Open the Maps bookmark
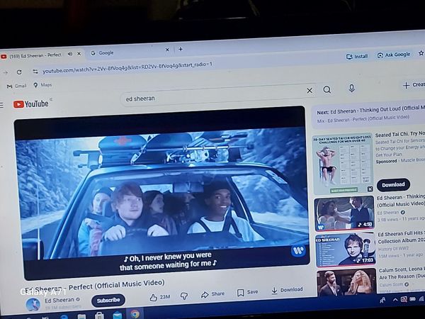425x319 pixels. click(x=42, y=85)
